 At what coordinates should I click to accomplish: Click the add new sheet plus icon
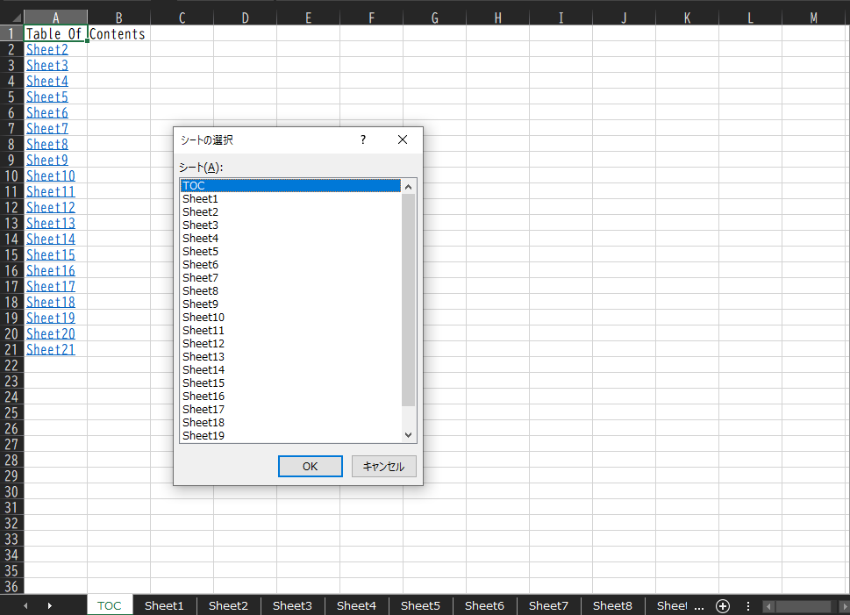pos(723,605)
